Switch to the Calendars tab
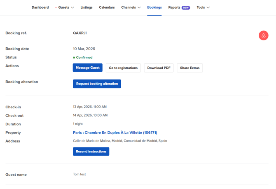 pyautogui.click(x=107, y=7)
